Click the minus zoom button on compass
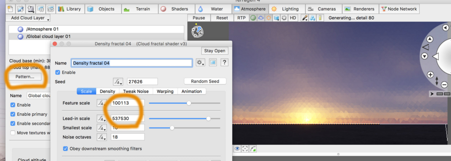Image resolution: width=451 pixels, height=161 pixels. tap(444, 84)
